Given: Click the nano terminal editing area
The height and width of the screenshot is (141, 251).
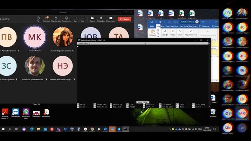Looking at the screenshot, I should (143, 74).
